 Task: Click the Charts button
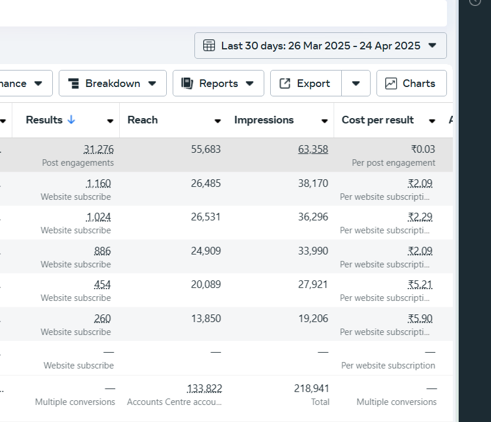tap(411, 83)
